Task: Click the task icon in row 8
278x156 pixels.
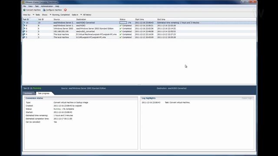Action: pyautogui.click(x=24, y=26)
